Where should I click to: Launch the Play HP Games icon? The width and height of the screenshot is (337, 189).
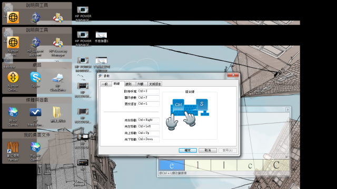point(35,152)
